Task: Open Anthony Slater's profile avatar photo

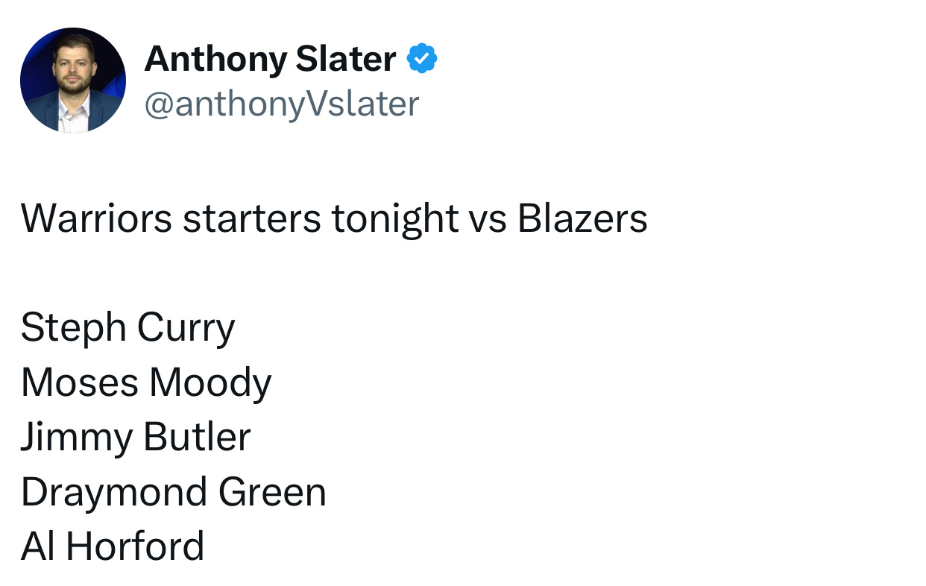Action: tap(73, 81)
